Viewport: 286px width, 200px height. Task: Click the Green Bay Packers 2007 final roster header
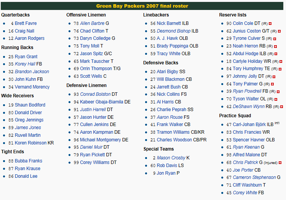click(x=142, y=6)
